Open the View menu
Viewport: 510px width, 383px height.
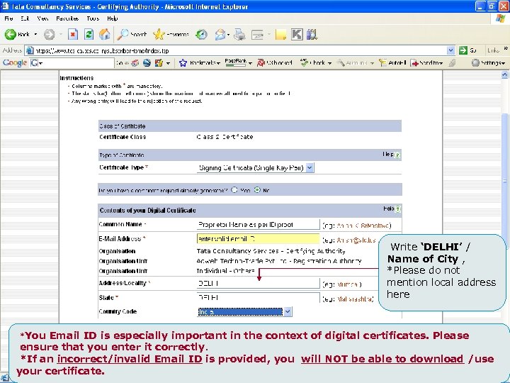click(42, 18)
